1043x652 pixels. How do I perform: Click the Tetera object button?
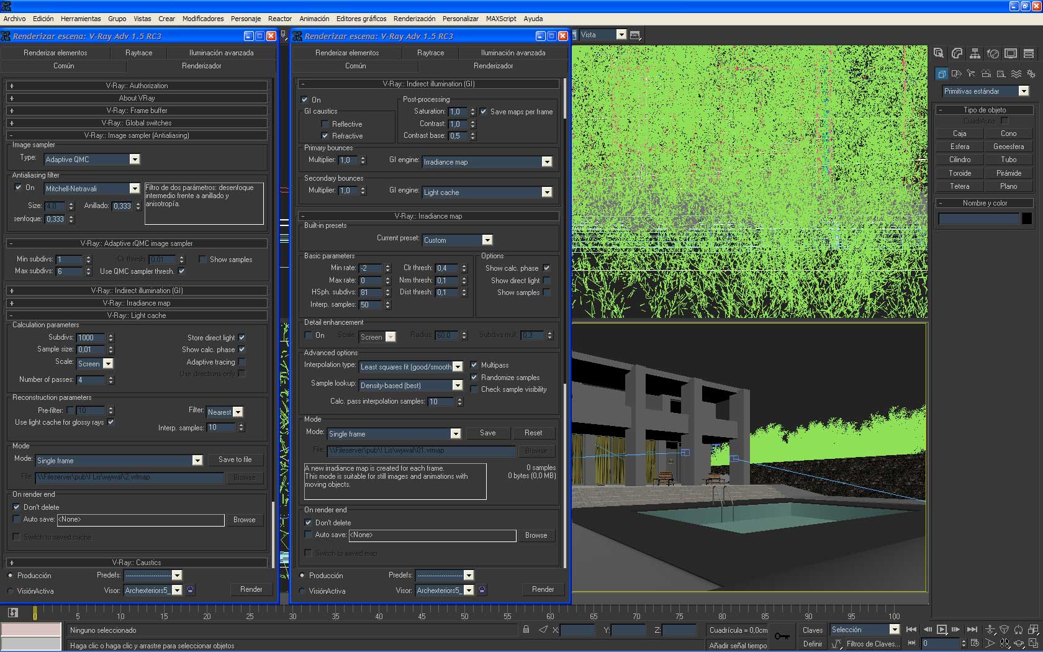959,186
